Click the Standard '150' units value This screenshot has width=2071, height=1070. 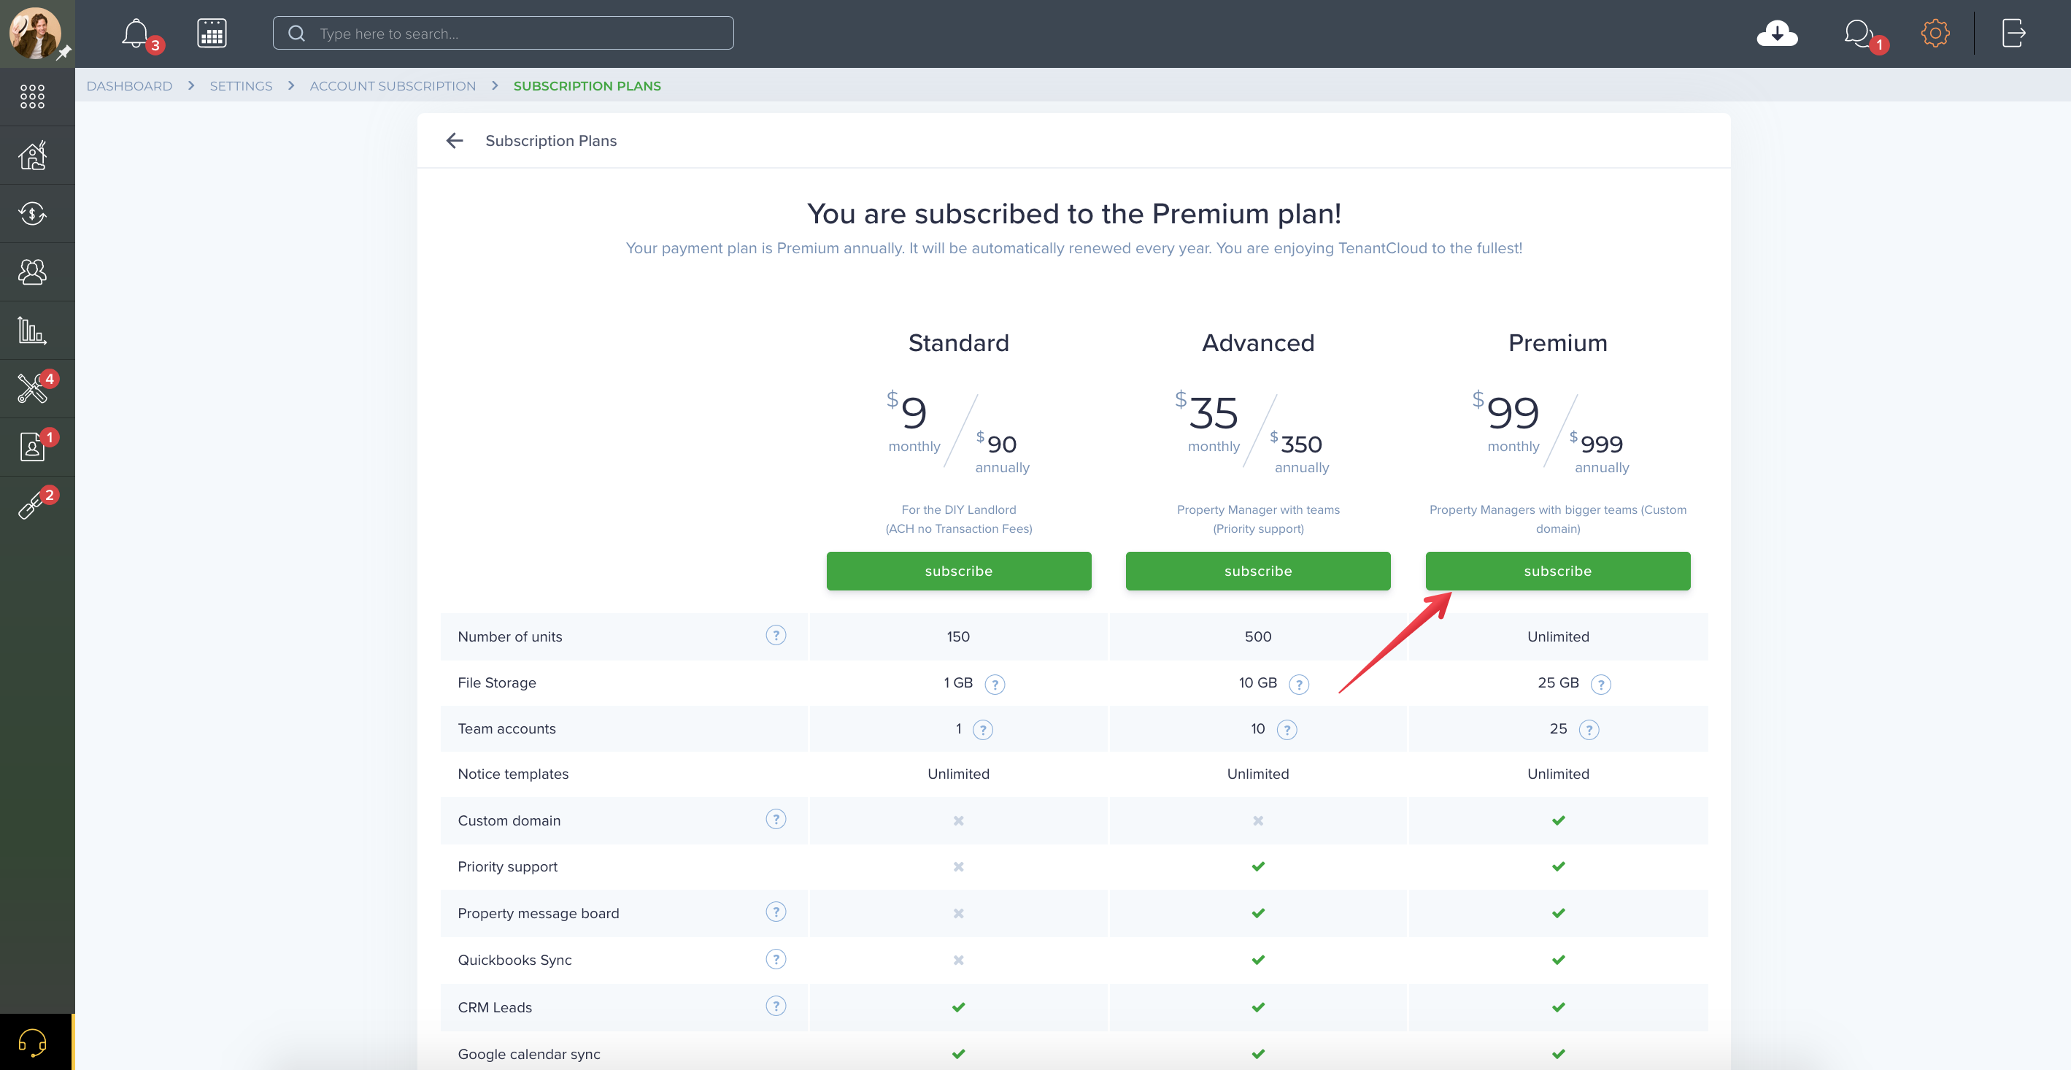[957, 636]
